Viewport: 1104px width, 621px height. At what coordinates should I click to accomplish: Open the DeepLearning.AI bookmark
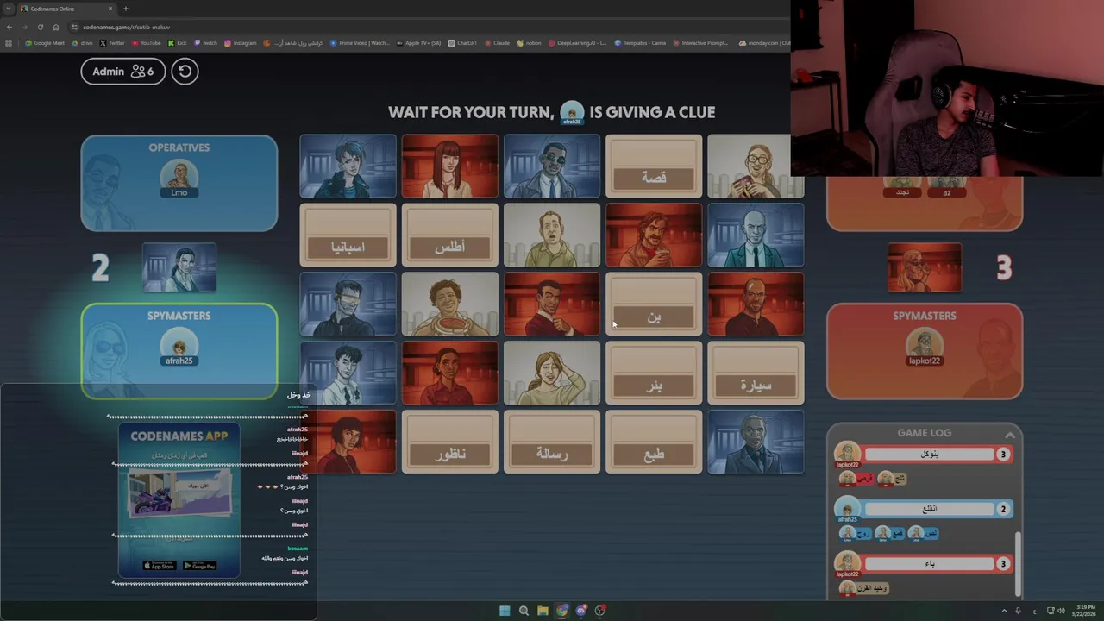(577, 43)
